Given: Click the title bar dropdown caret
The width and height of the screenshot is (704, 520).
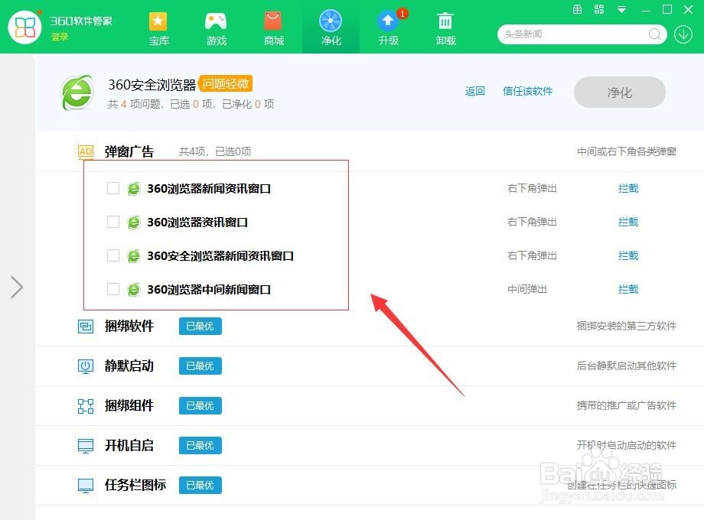Looking at the screenshot, I should [x=621, y=9].
